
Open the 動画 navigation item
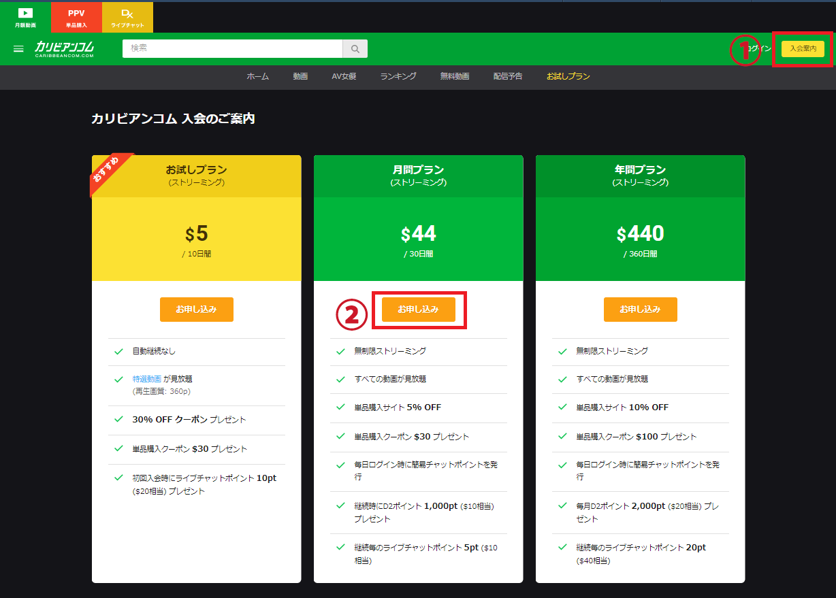coord(300,77)
